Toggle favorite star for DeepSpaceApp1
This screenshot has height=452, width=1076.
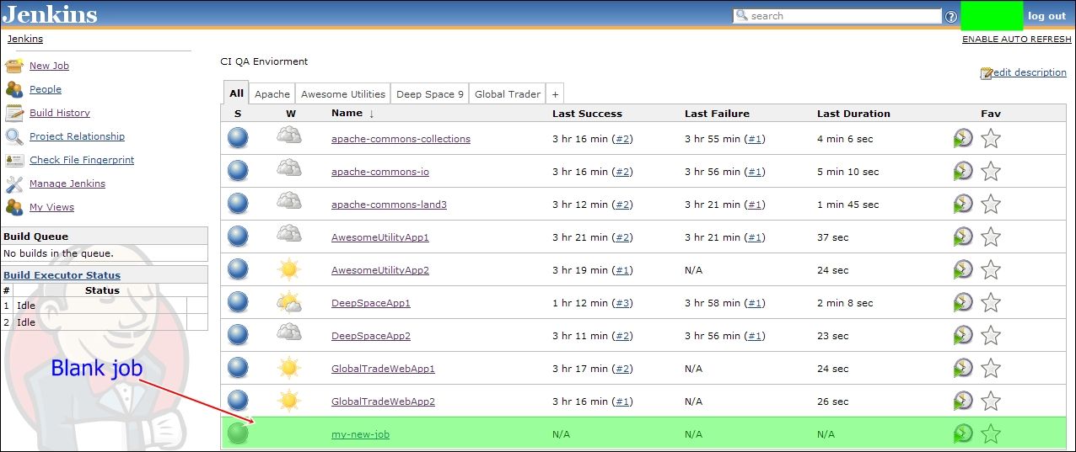pyautogui.click(x=991, y=302)
